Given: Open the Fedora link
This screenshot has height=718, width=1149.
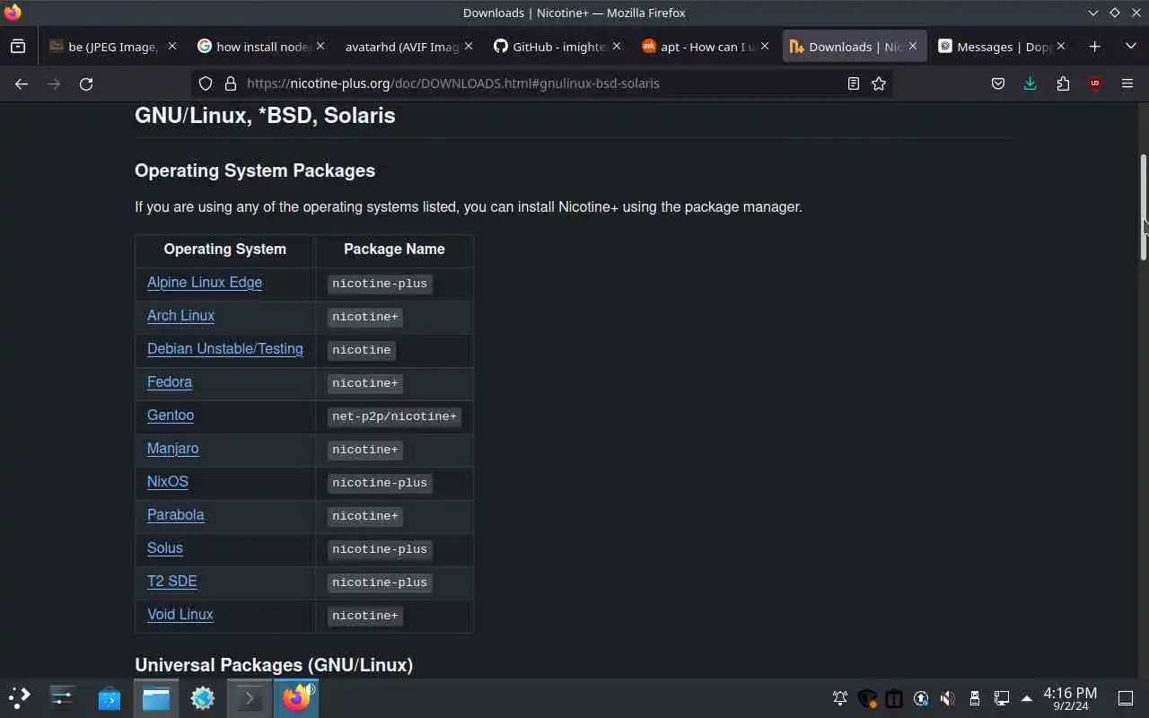Looking at the screenshot, I should [170, 382].
